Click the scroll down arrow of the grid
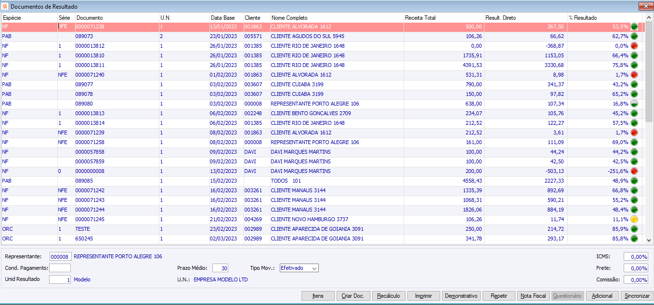This screenshot has height=305, width=654. pos(649,239)
